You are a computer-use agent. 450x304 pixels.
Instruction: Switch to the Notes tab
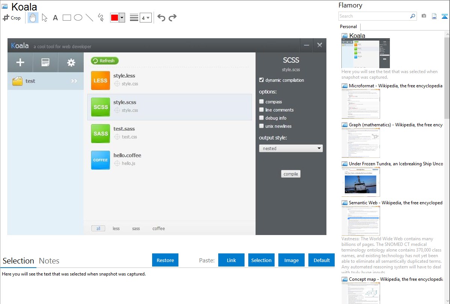[49, 261]
